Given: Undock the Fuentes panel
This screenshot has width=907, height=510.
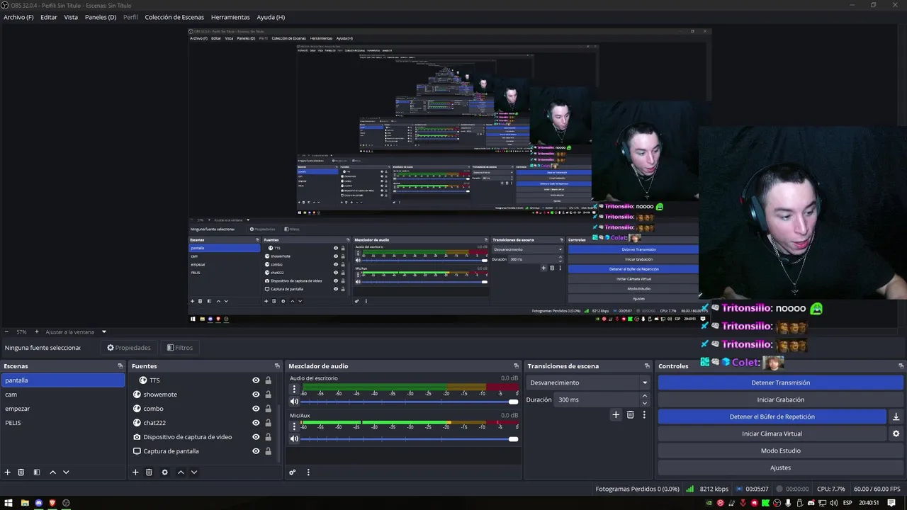Looking at the screenshot, I should pyautogui.click(x=277, y=366).
